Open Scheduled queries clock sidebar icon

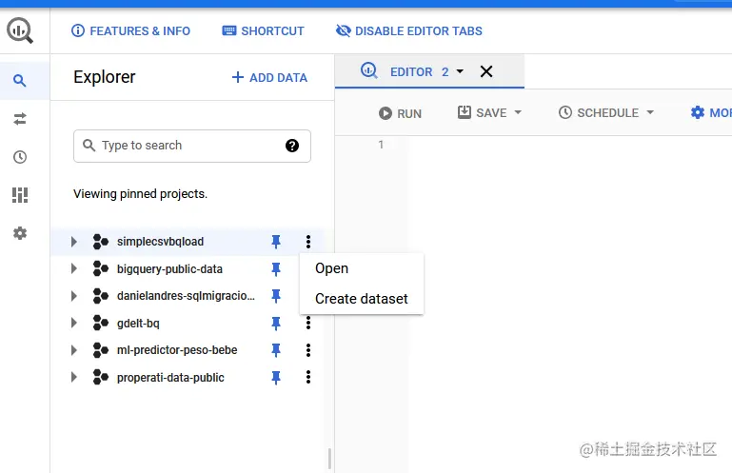point(20,157)
